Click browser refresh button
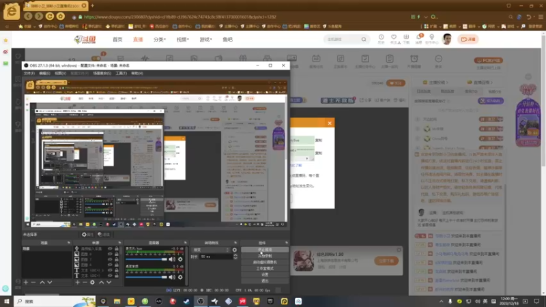The width and height of the screenshot is (546, 307). coord(50,16)
